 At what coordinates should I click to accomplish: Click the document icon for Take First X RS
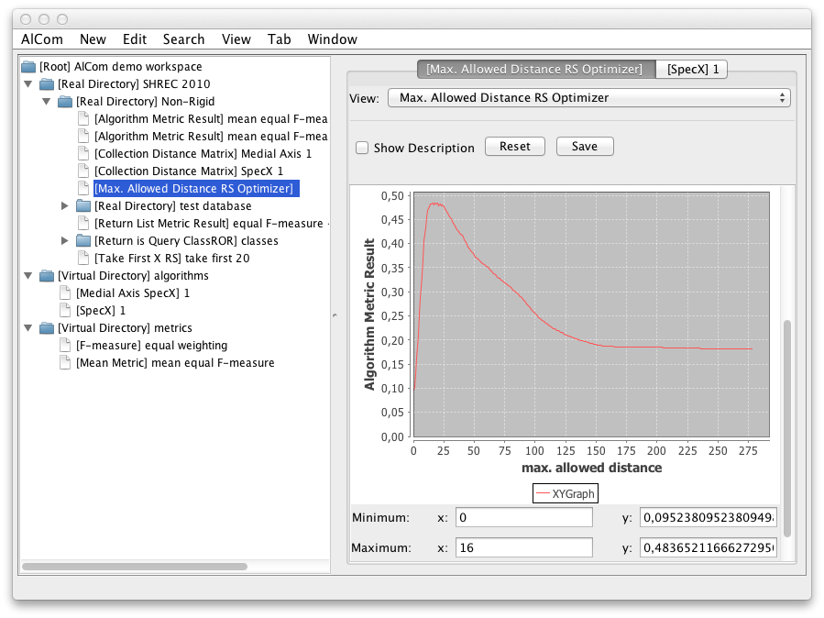pyautogui.click(x=83, y=259)
